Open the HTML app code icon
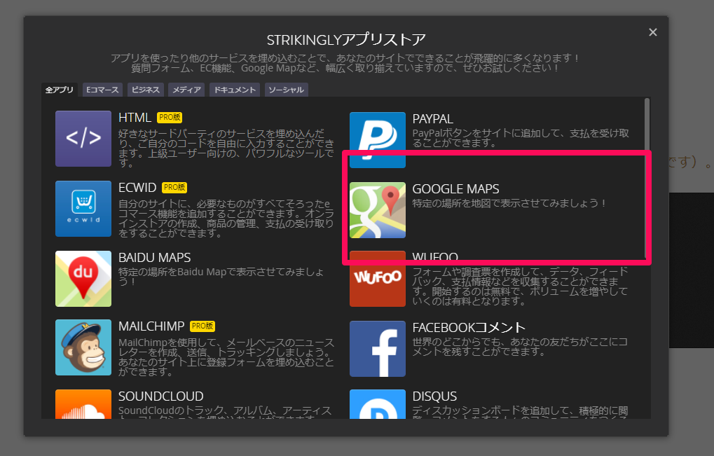This screenshot has width=714, height=456. pos(83,139)
